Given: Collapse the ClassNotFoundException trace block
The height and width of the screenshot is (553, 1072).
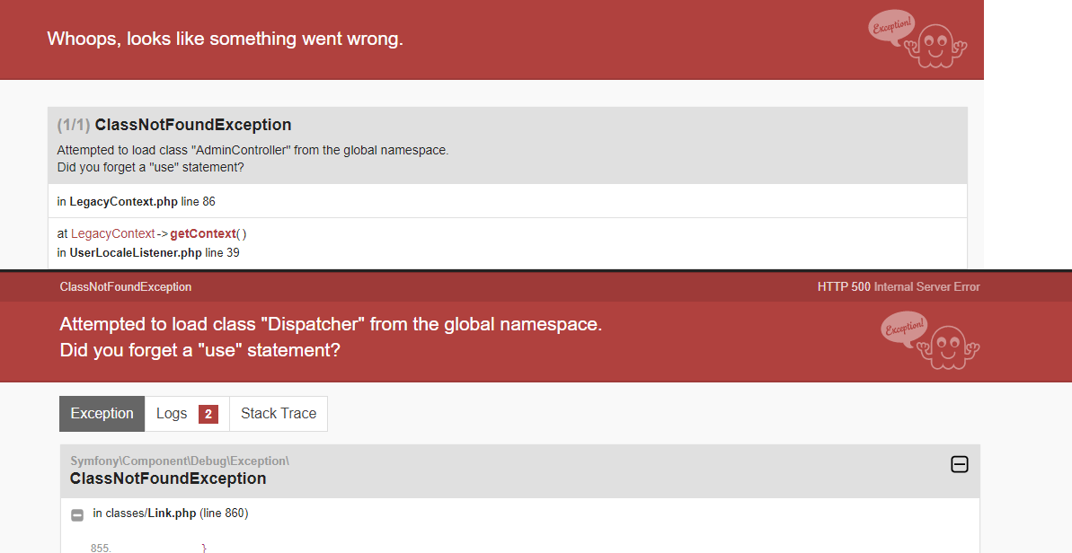Looking at the screenshot, I should pos(959,464).
